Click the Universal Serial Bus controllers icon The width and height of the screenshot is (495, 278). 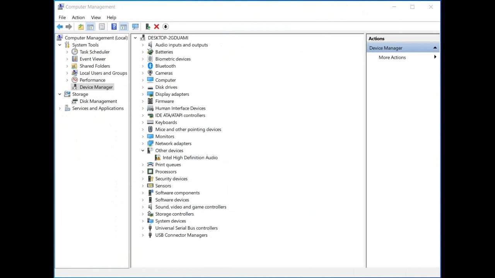point(150,228)
